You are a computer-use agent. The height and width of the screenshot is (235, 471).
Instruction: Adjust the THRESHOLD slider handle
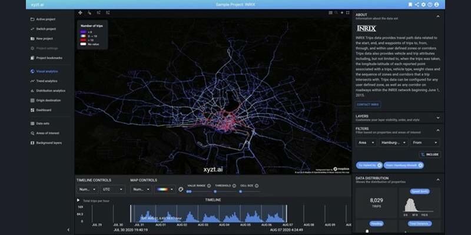tap(215, 192)
